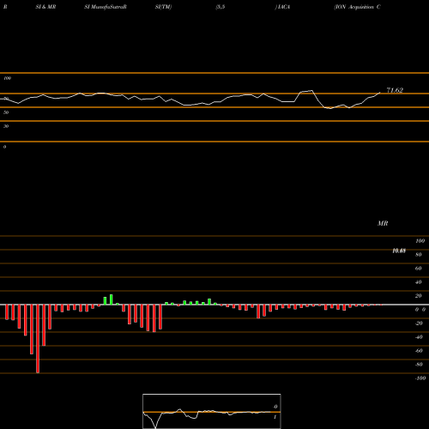Click the '-0' label in mini chart
Image resolution: width=429 pixels, height=429 pixels.
tap(275, 407)
